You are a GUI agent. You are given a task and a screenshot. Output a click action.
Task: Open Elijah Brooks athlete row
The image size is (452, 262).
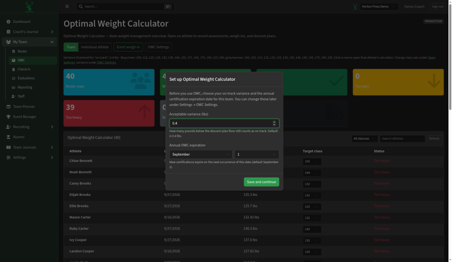coord(253,195)
